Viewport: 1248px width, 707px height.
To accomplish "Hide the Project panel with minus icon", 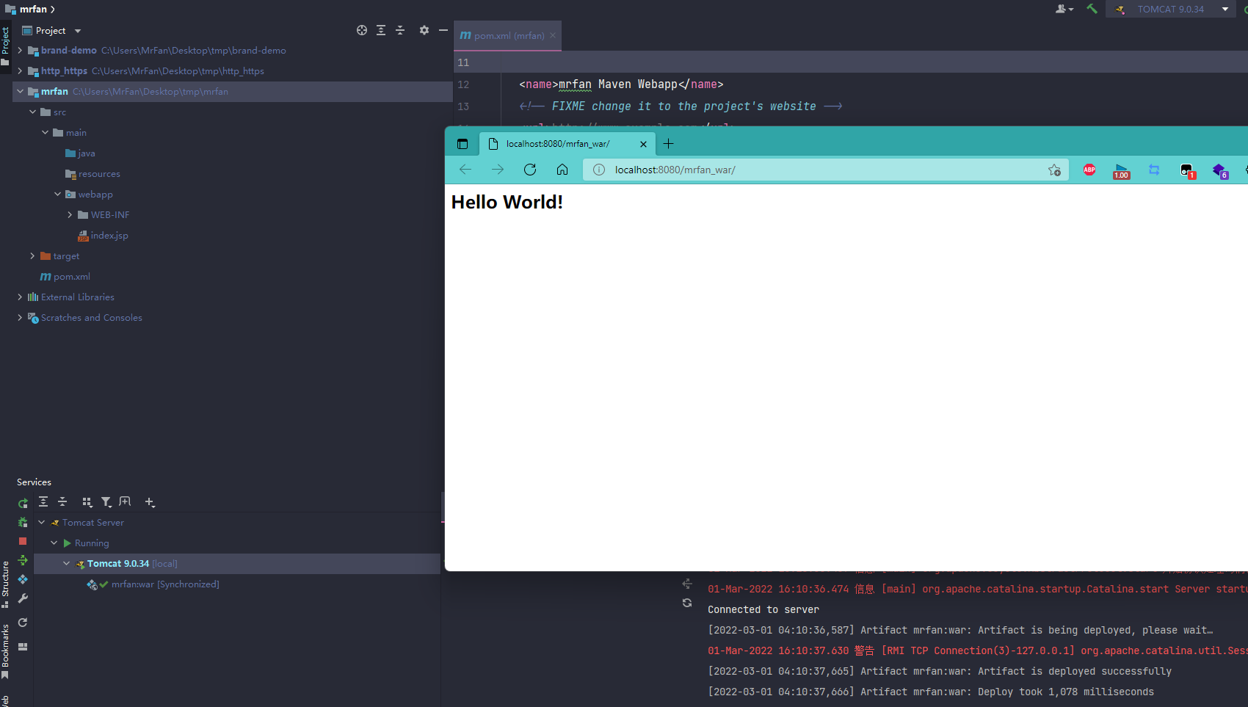I will point(443,30).
